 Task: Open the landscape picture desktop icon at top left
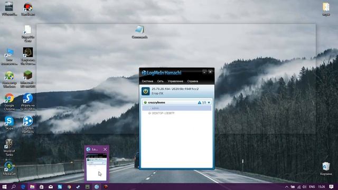[9, 9]
